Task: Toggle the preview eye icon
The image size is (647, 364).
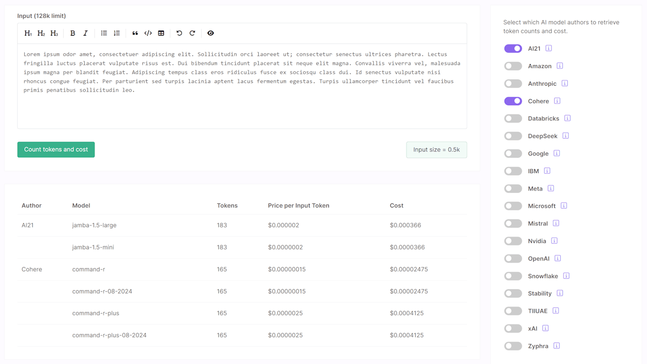Action: coord(211,33)
